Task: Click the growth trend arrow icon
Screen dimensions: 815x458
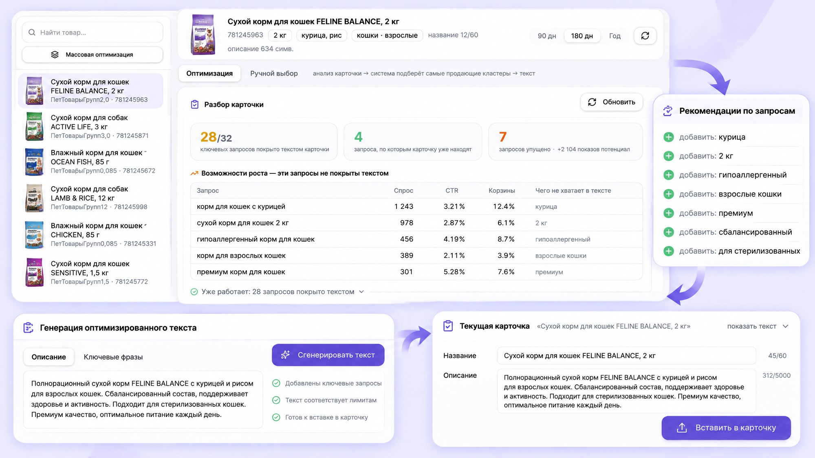Action: click(194, 173)
